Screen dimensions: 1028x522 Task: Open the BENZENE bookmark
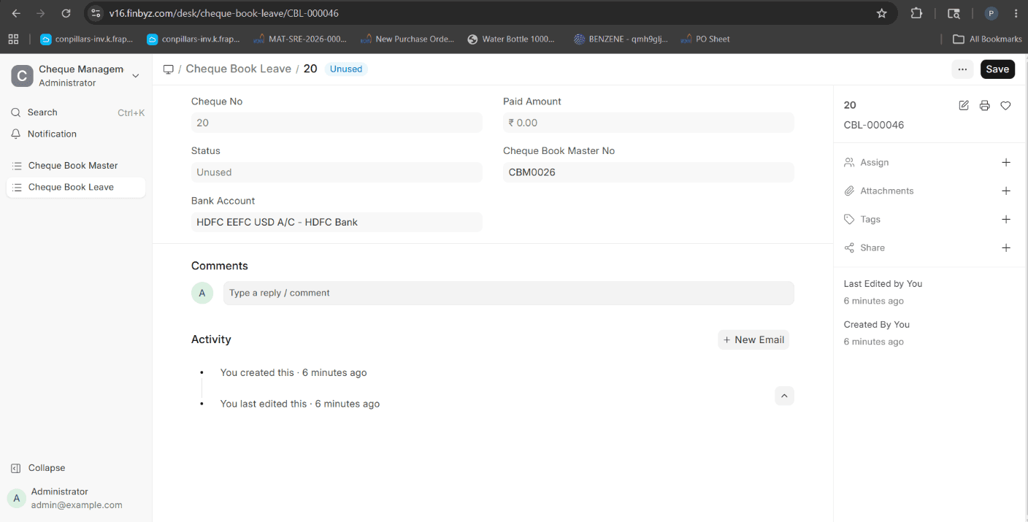click(x=621, y=39)
